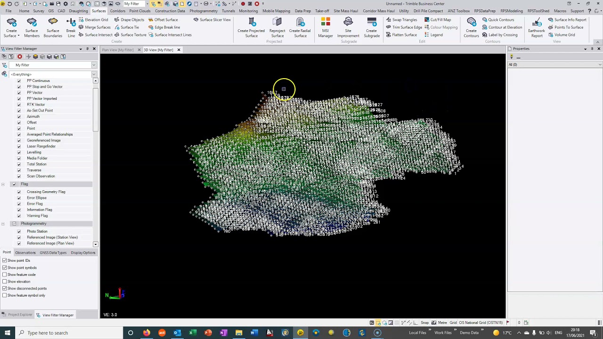Open the Earthwork Report

[x=537, y=27]
